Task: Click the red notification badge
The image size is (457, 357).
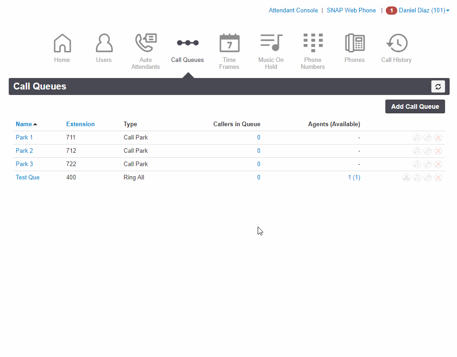Action: (391, 11)
